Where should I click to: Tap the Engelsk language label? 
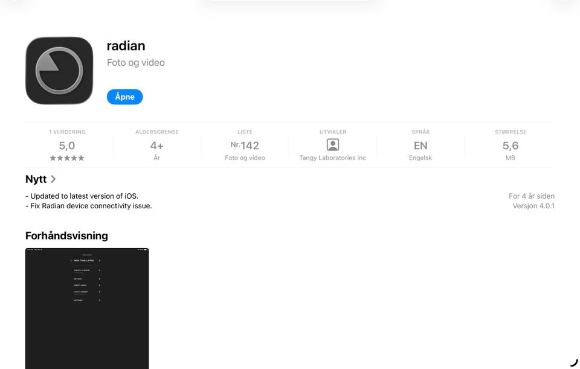tap(420, 158)
